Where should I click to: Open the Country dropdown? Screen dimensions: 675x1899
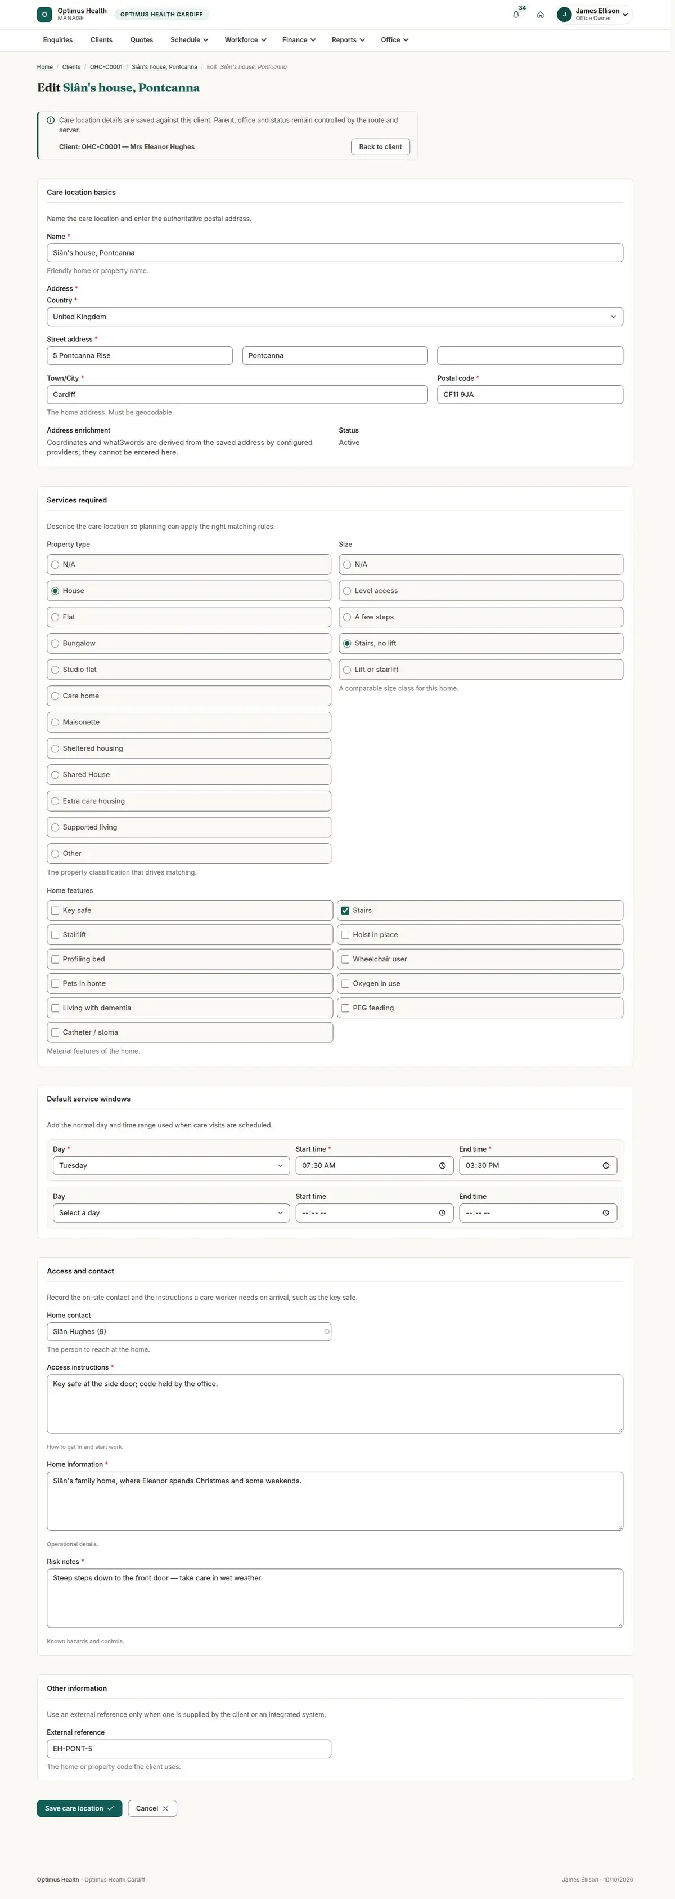[335, 317]
